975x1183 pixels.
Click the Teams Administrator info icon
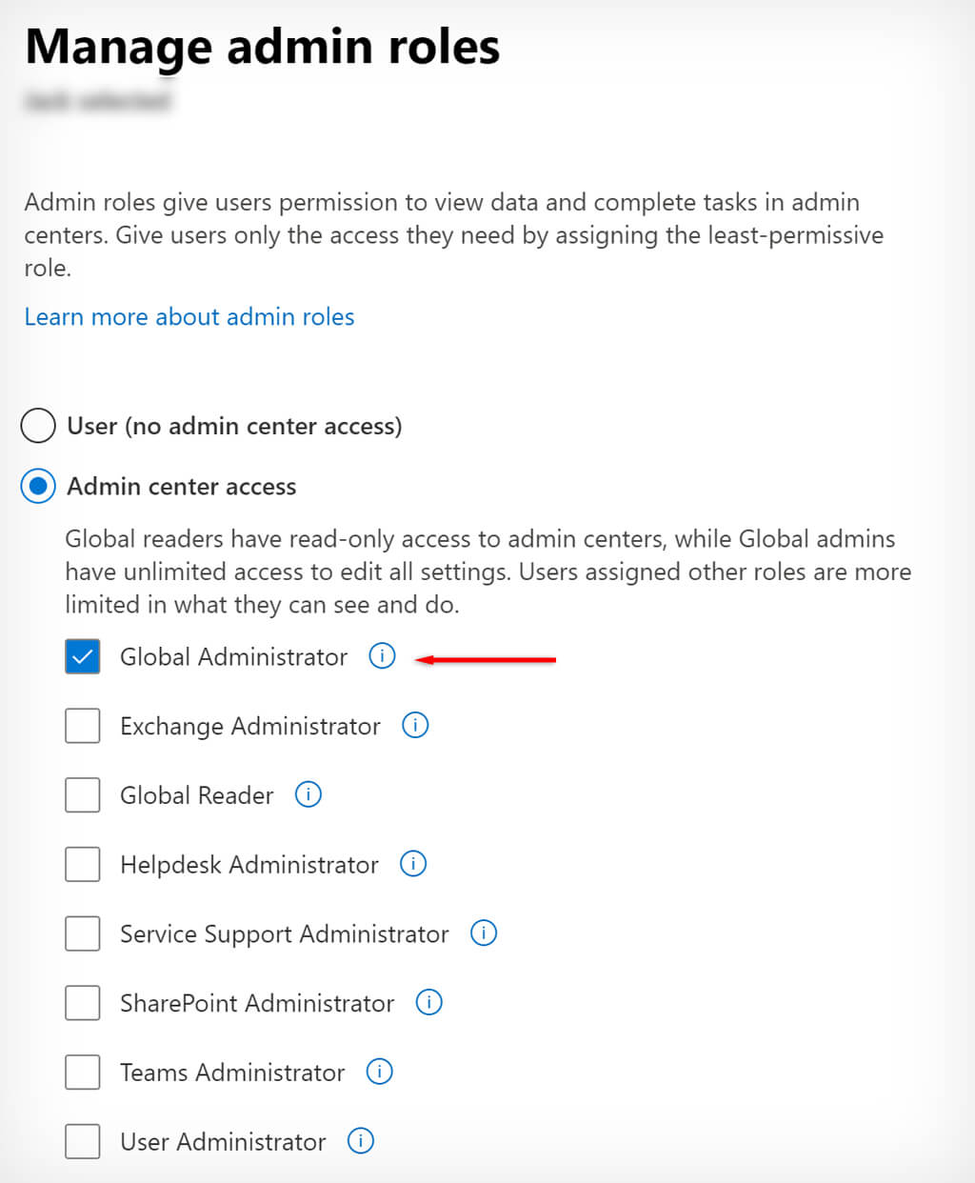pyautogui.click(x=380, y=1072)
